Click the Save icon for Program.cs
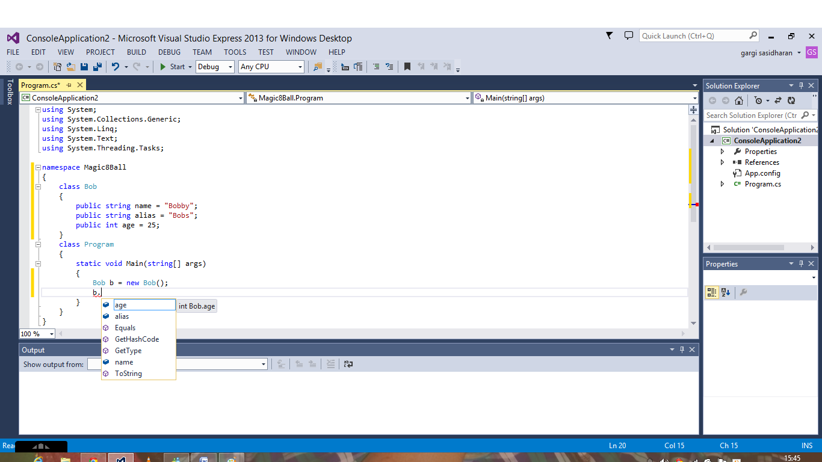822x462 pixels. point(85,66)
